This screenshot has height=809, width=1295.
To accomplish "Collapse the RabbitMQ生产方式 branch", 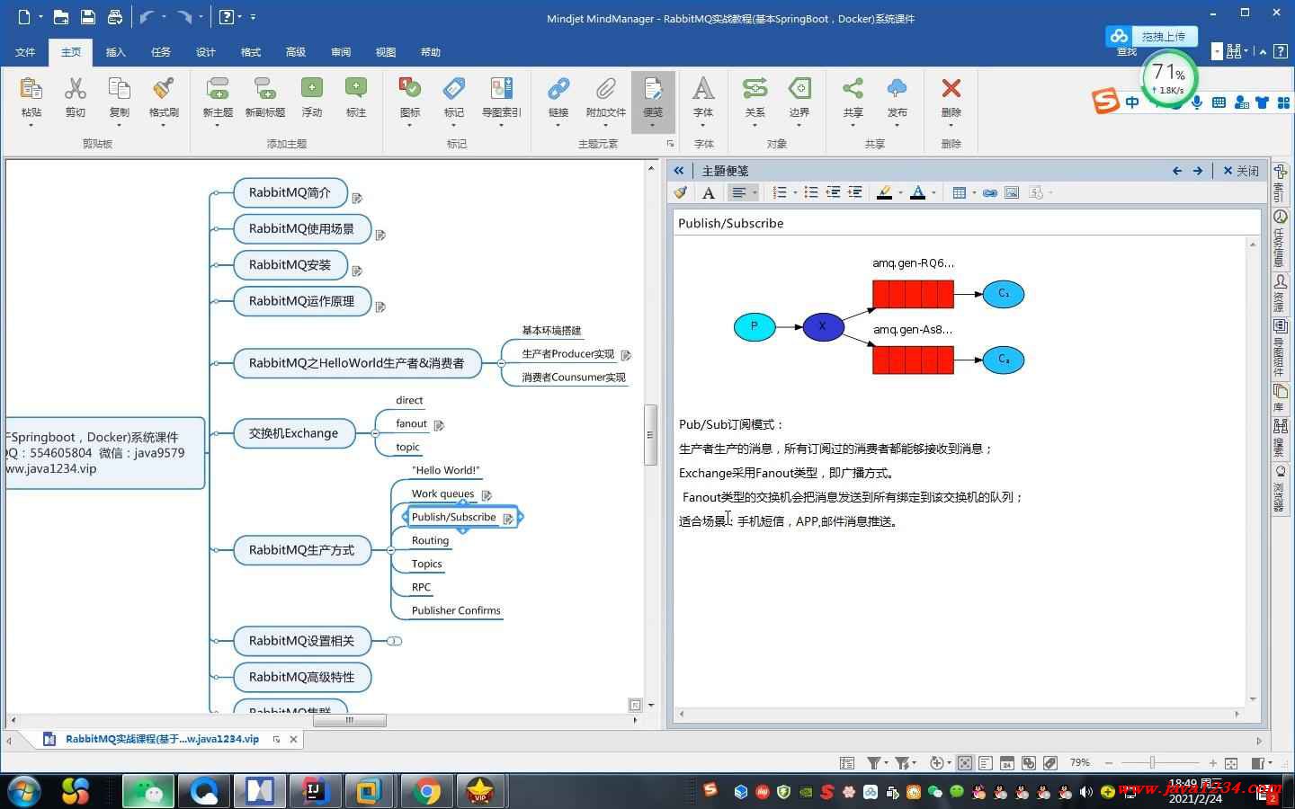I will pyautogui.click(x=390, y=550).
